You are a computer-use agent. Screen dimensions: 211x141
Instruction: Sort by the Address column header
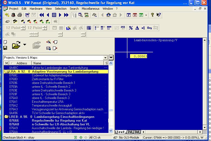pyautogui.click(x=21, y=63)
